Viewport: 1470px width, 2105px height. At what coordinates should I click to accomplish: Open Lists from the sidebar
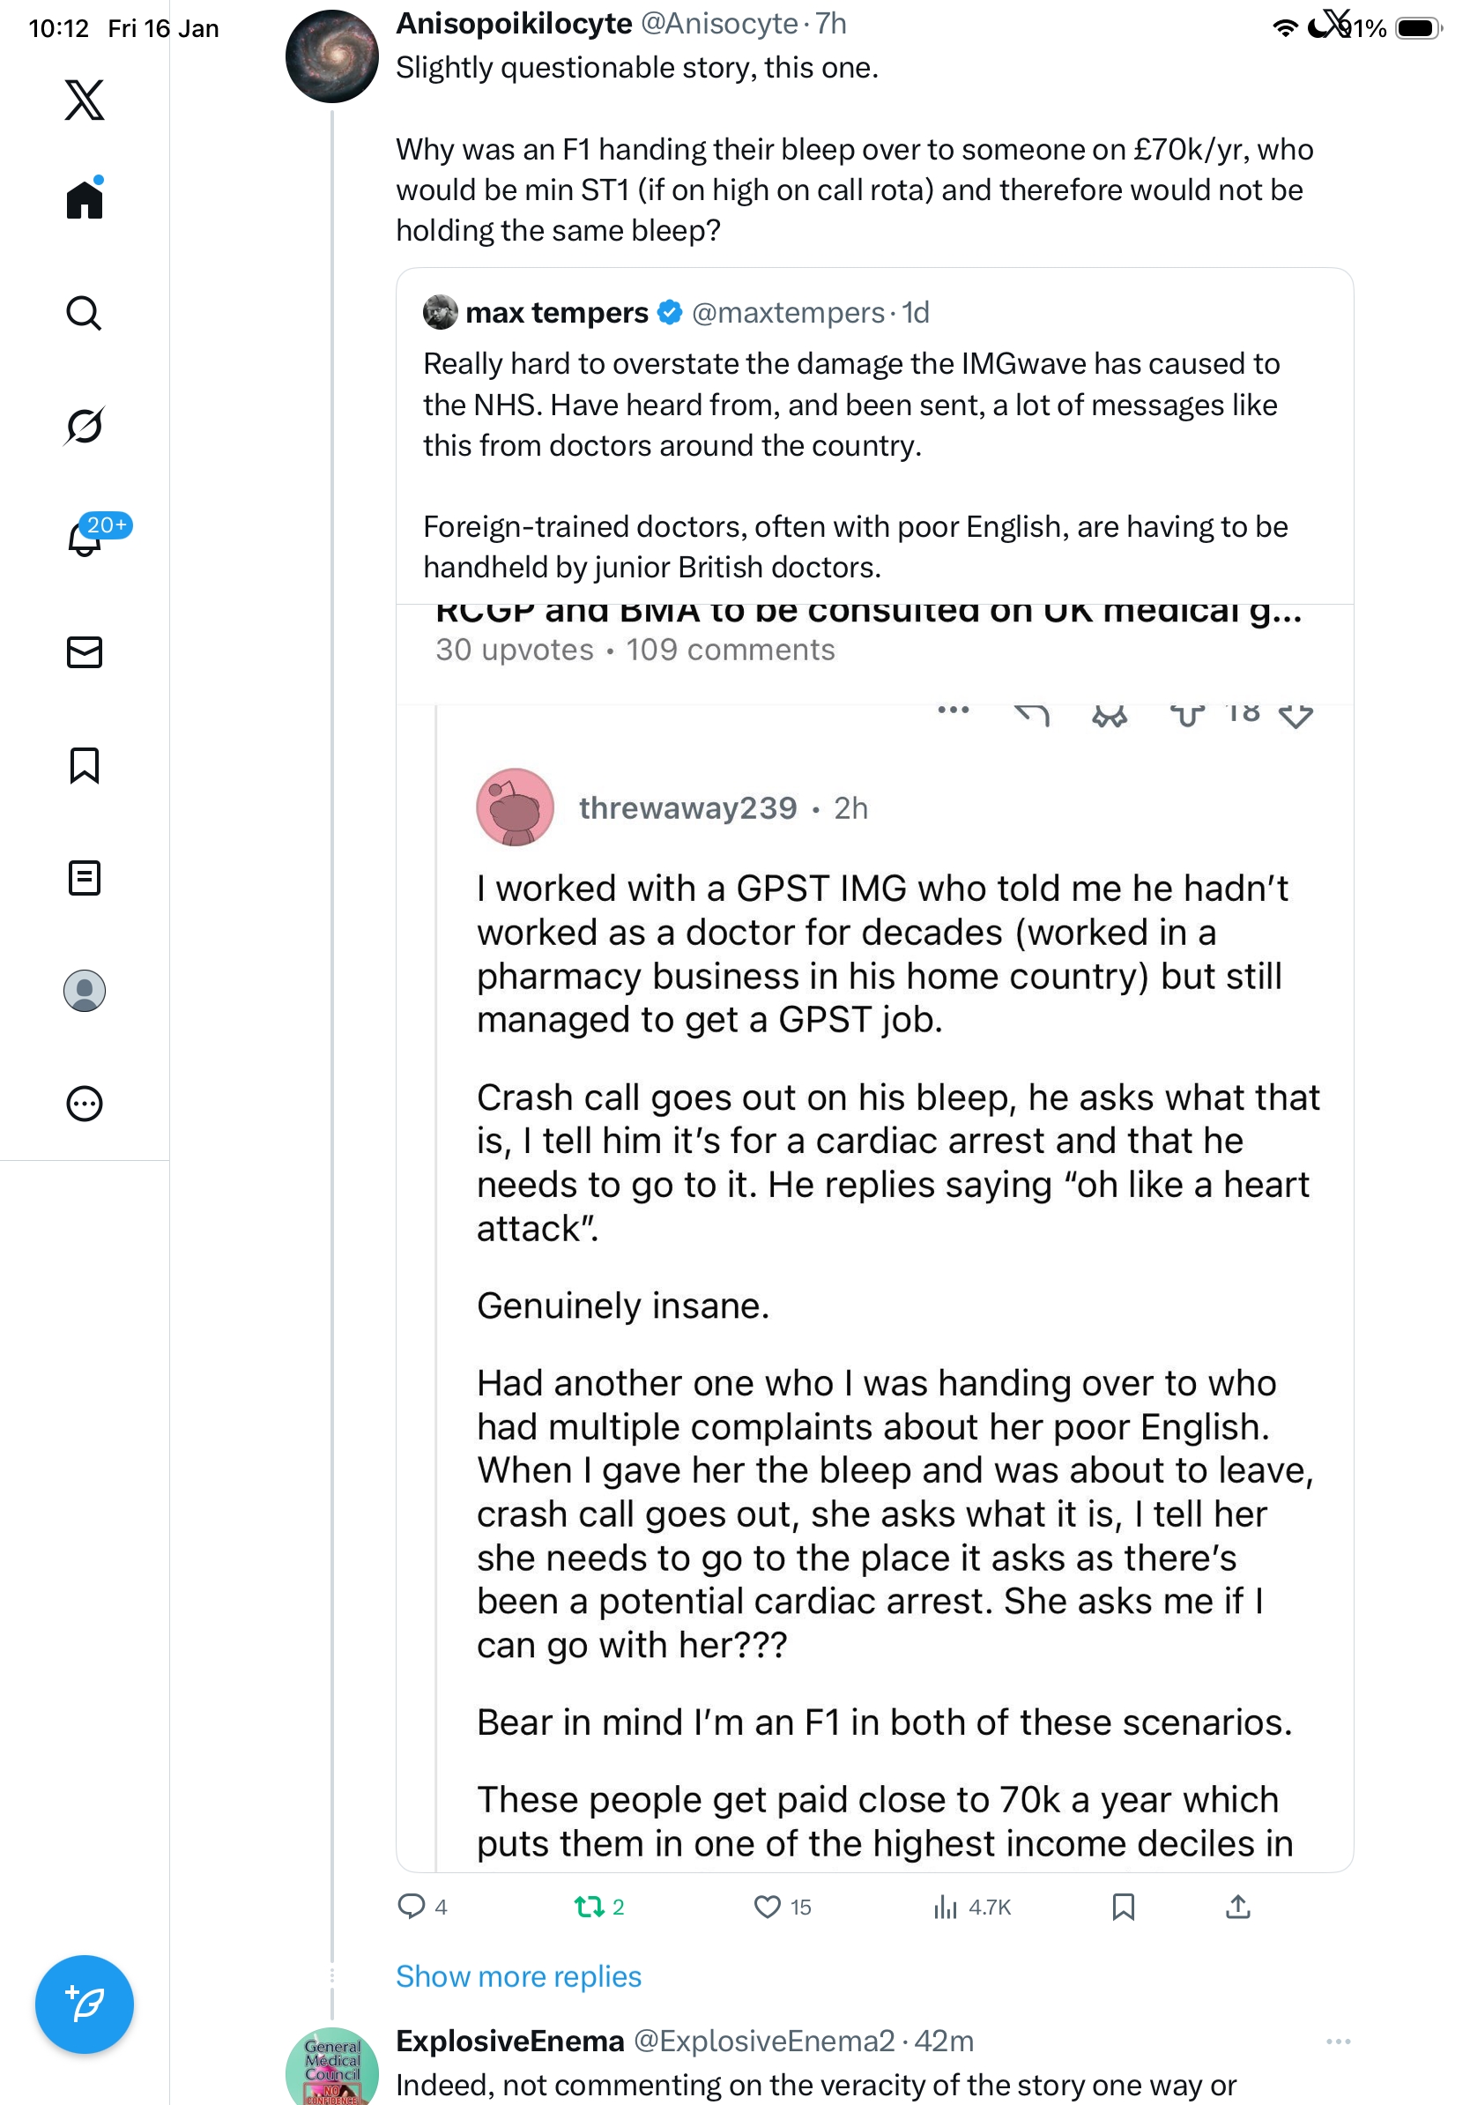tap(85, 877)
